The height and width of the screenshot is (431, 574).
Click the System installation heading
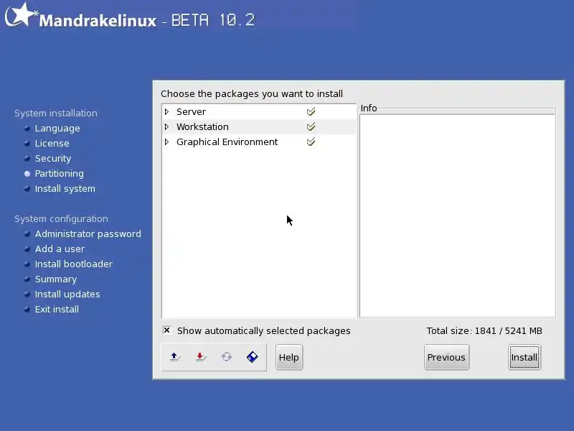(x=56, y=113)
